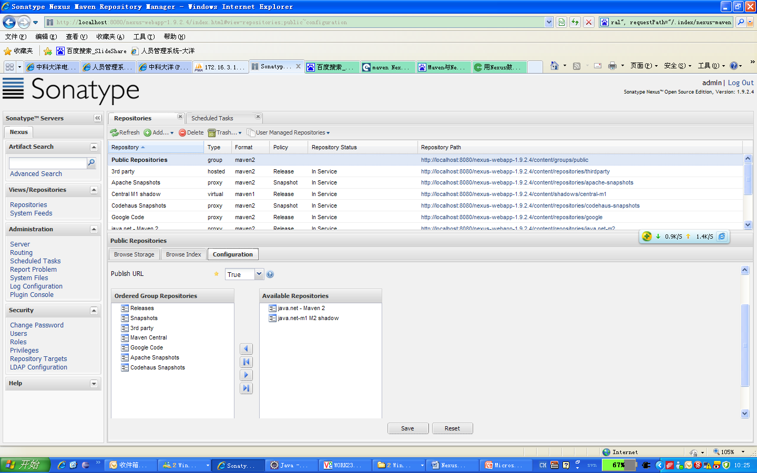Switch to Browse Storage tab

pyautogui.click(x=134, y=254)
